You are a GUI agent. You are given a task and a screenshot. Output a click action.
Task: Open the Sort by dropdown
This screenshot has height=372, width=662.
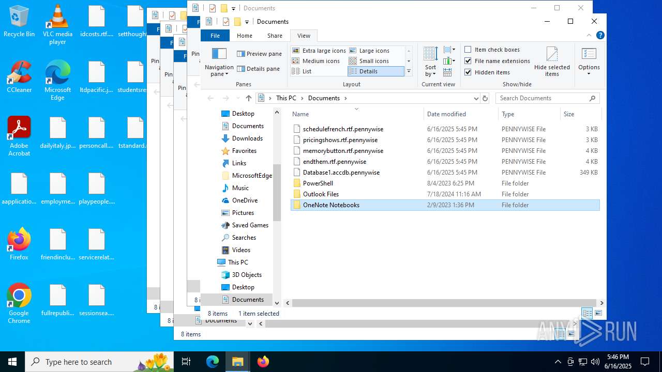[430, 62]
